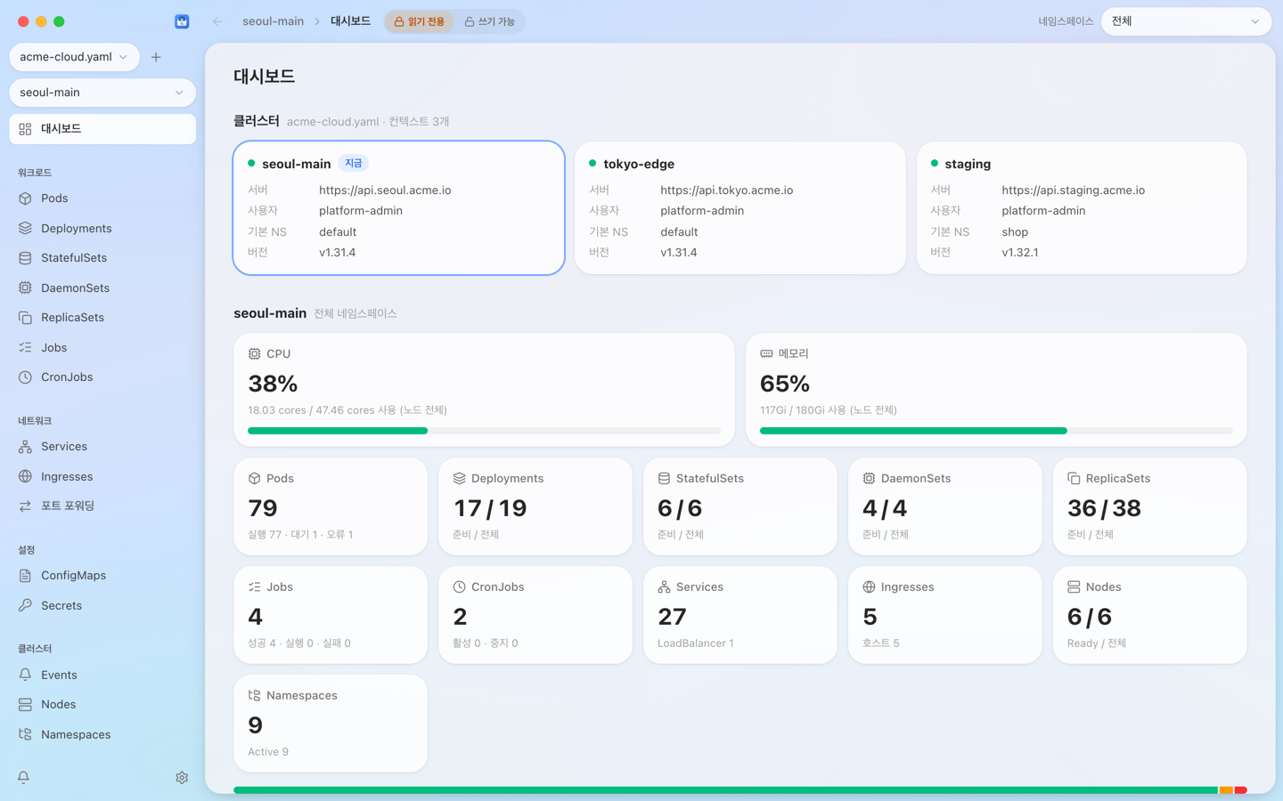This screenshot has width=1283, height=801.
Task: Click seoul-main in the breadcrumb
Action: (273, 21)
